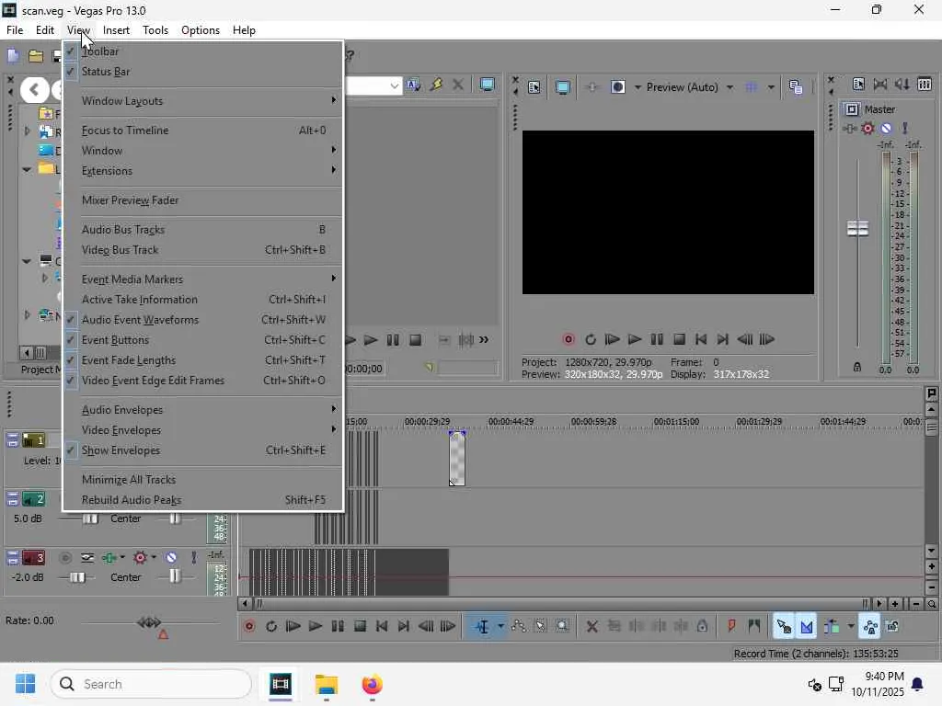Open Firefox from the taskbar
The width and height of the screenshot is (942, 706).
[372, 684]
